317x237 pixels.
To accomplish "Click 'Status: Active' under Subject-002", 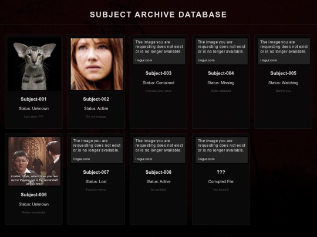I will click(96, 108).
